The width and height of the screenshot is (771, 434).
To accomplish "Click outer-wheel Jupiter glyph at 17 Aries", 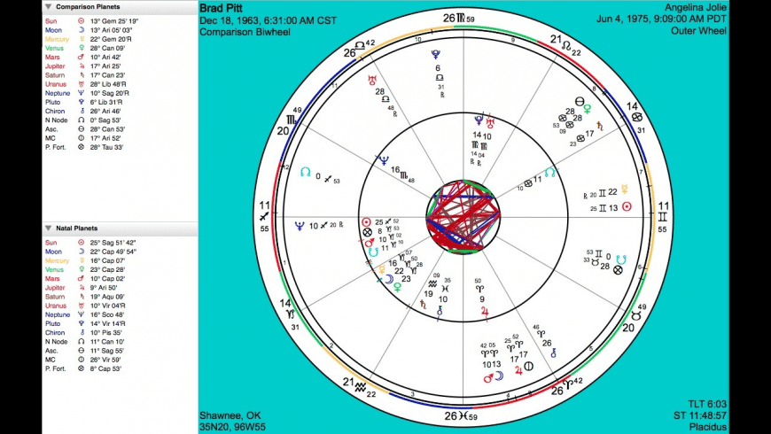I will (518, 371).
